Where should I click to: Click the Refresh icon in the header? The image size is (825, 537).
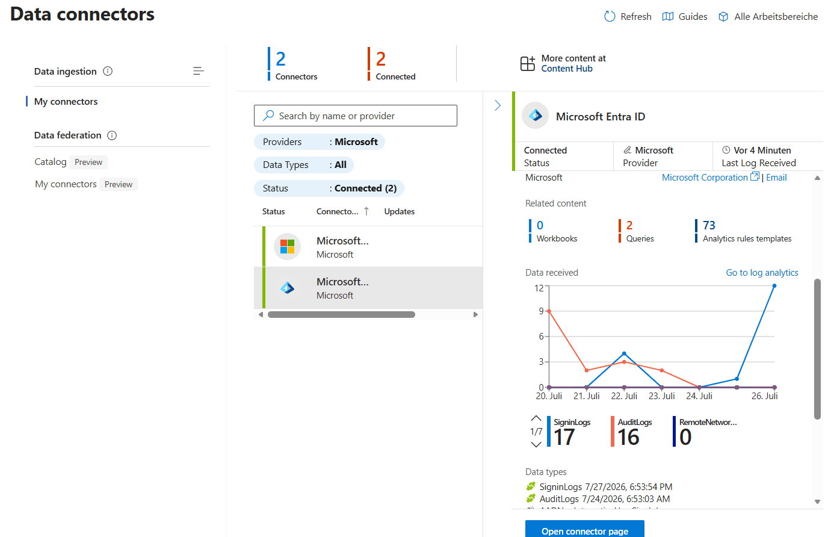coord(610,16)
